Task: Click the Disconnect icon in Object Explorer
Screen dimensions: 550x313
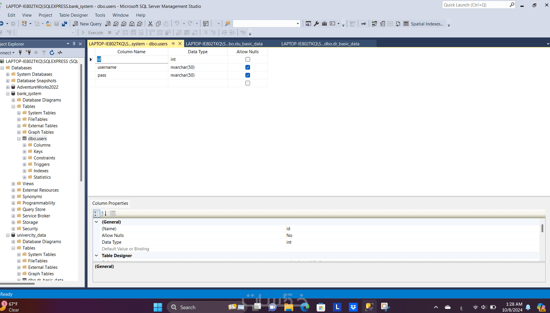Action: pyautogui.click(x=28, y=53)
